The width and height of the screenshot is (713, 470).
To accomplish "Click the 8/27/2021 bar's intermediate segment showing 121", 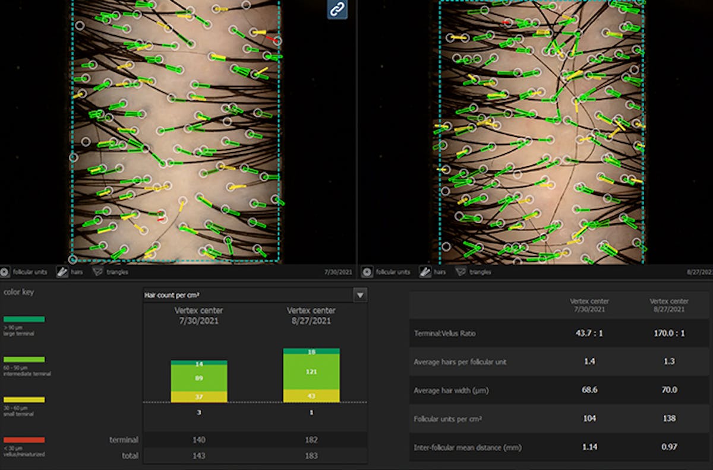I will (x=311, y=371).
